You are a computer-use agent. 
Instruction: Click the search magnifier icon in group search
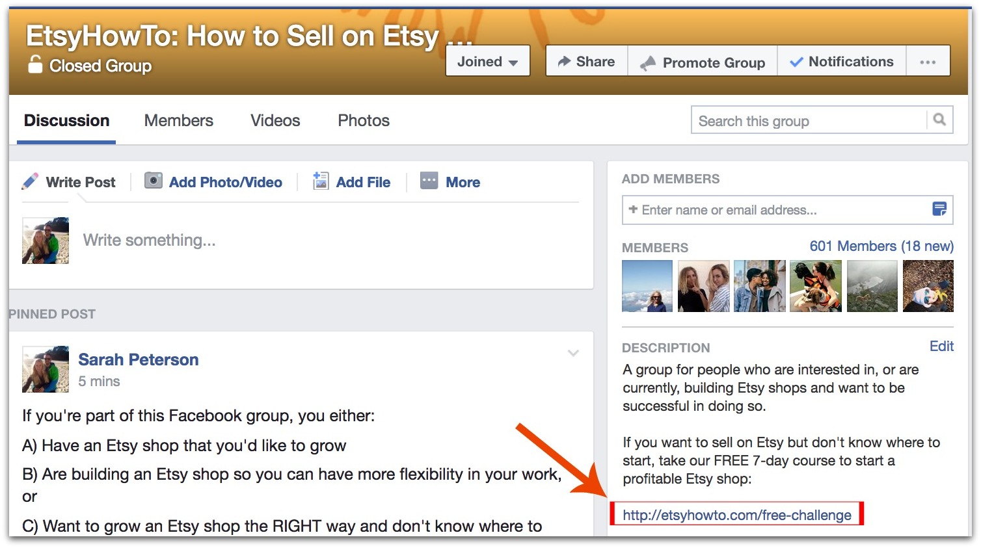(x=939, y=120)
